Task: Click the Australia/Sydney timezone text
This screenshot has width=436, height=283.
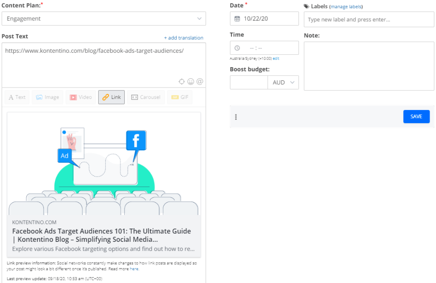Action: coord(250,59)
